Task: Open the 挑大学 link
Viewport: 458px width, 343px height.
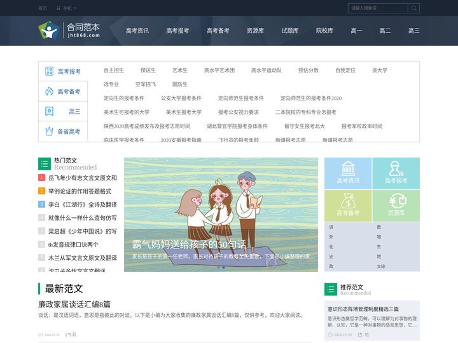Action: click(379, 71)
